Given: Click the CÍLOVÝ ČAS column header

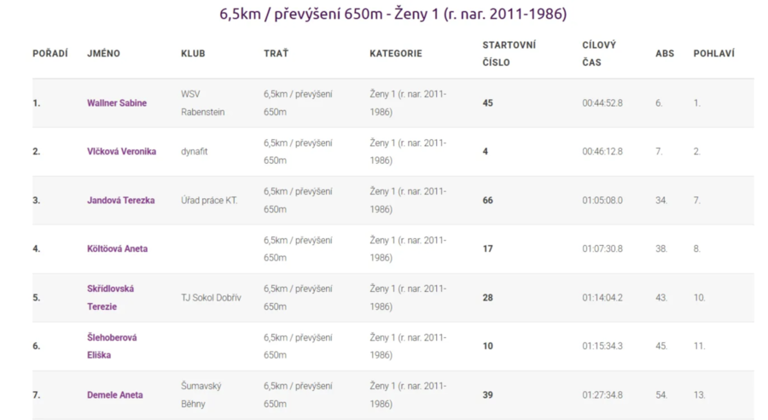Looking at the screenshot, I should point(599,53).
